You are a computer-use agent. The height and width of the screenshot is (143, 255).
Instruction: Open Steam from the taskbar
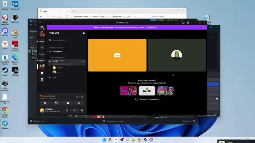coord(145,140)
